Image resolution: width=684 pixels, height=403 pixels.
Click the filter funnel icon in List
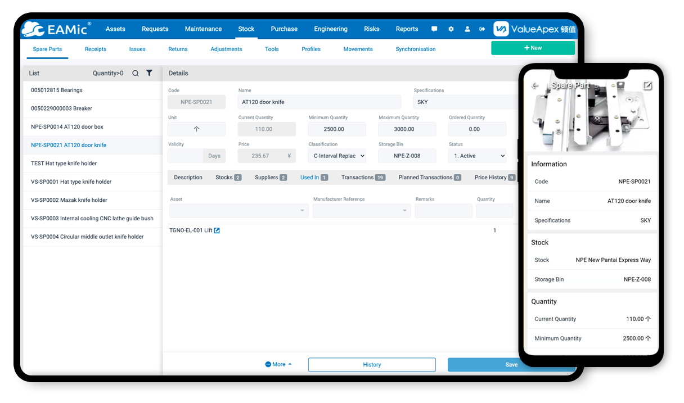point(149,73)
